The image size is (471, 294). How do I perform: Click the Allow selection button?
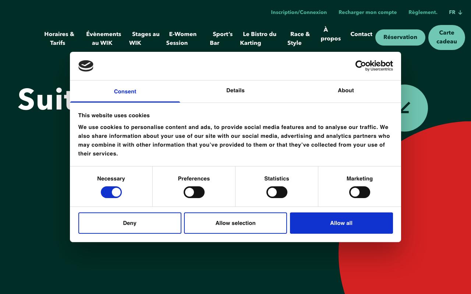click(x=235, y=223)
